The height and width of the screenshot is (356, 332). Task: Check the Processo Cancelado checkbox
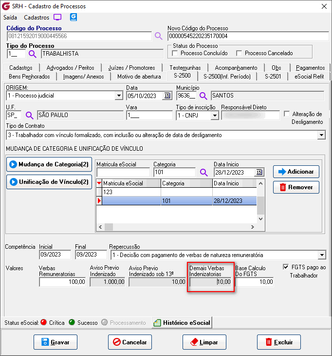[239, 53]
